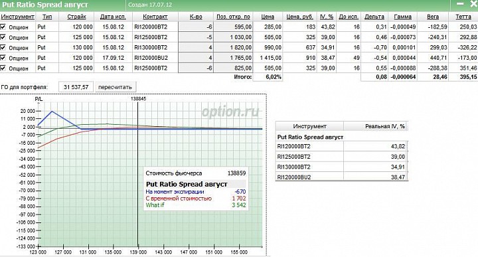Select Итого value 6,02%
Screen dimensions: 478x257
click(268, 77)
